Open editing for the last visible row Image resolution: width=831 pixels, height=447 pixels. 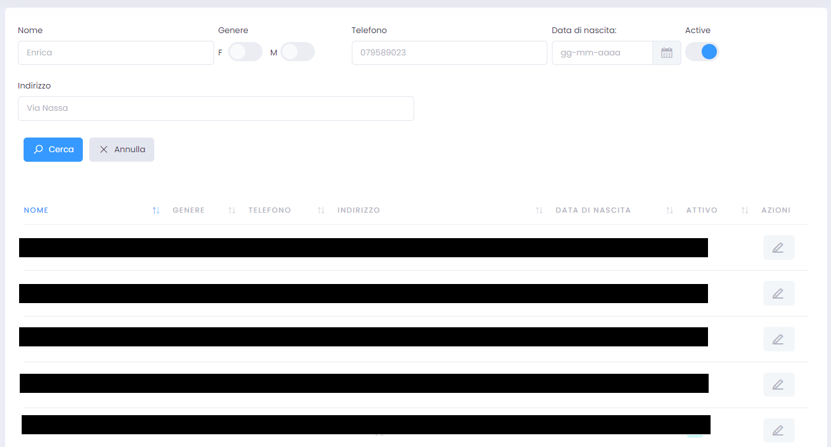coord(779,430)
